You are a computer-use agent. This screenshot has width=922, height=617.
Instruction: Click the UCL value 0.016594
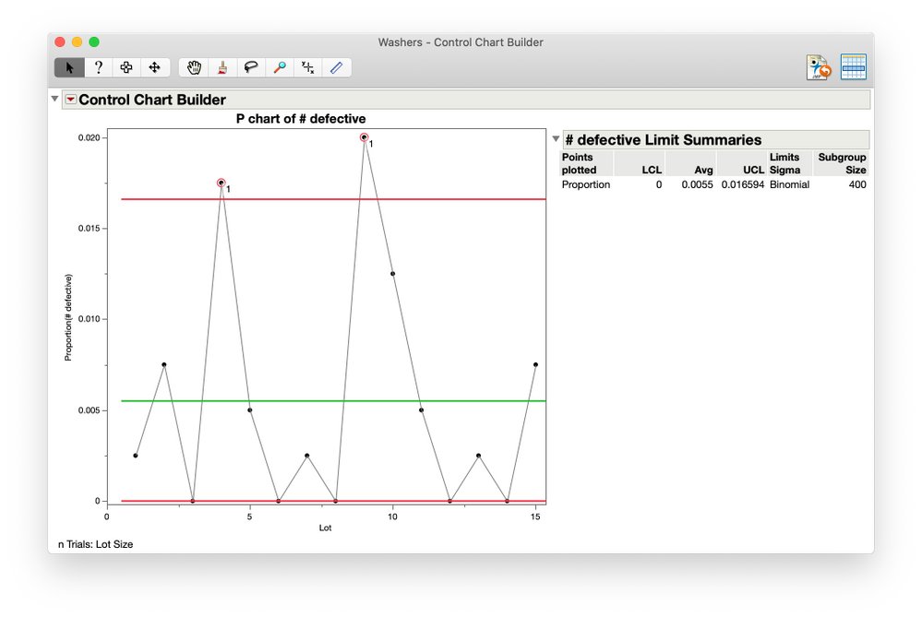(x=743, y=184)
